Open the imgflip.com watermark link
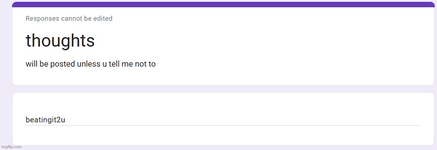Screen dimensions: 437x150 (x=11, y=147)
